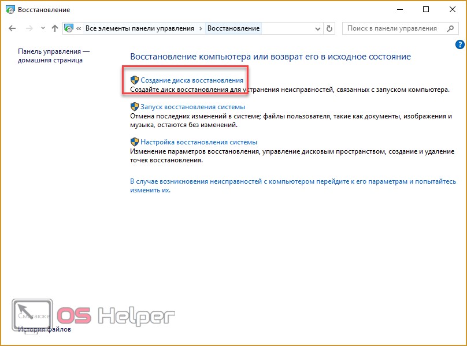This screenshot has width=467, height=346.
Task: Expand breadcrumb arrow after 'Все элементы панели управления'
Action: (201, 28)
